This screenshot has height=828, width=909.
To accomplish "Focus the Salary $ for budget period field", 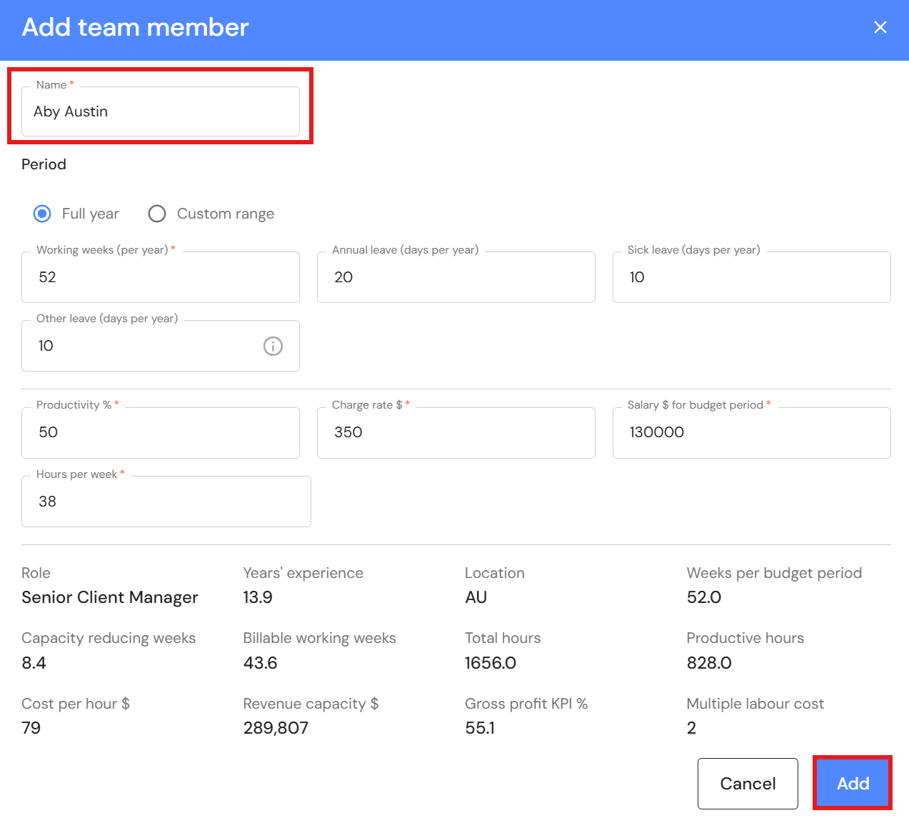I will tap(751, 433).
